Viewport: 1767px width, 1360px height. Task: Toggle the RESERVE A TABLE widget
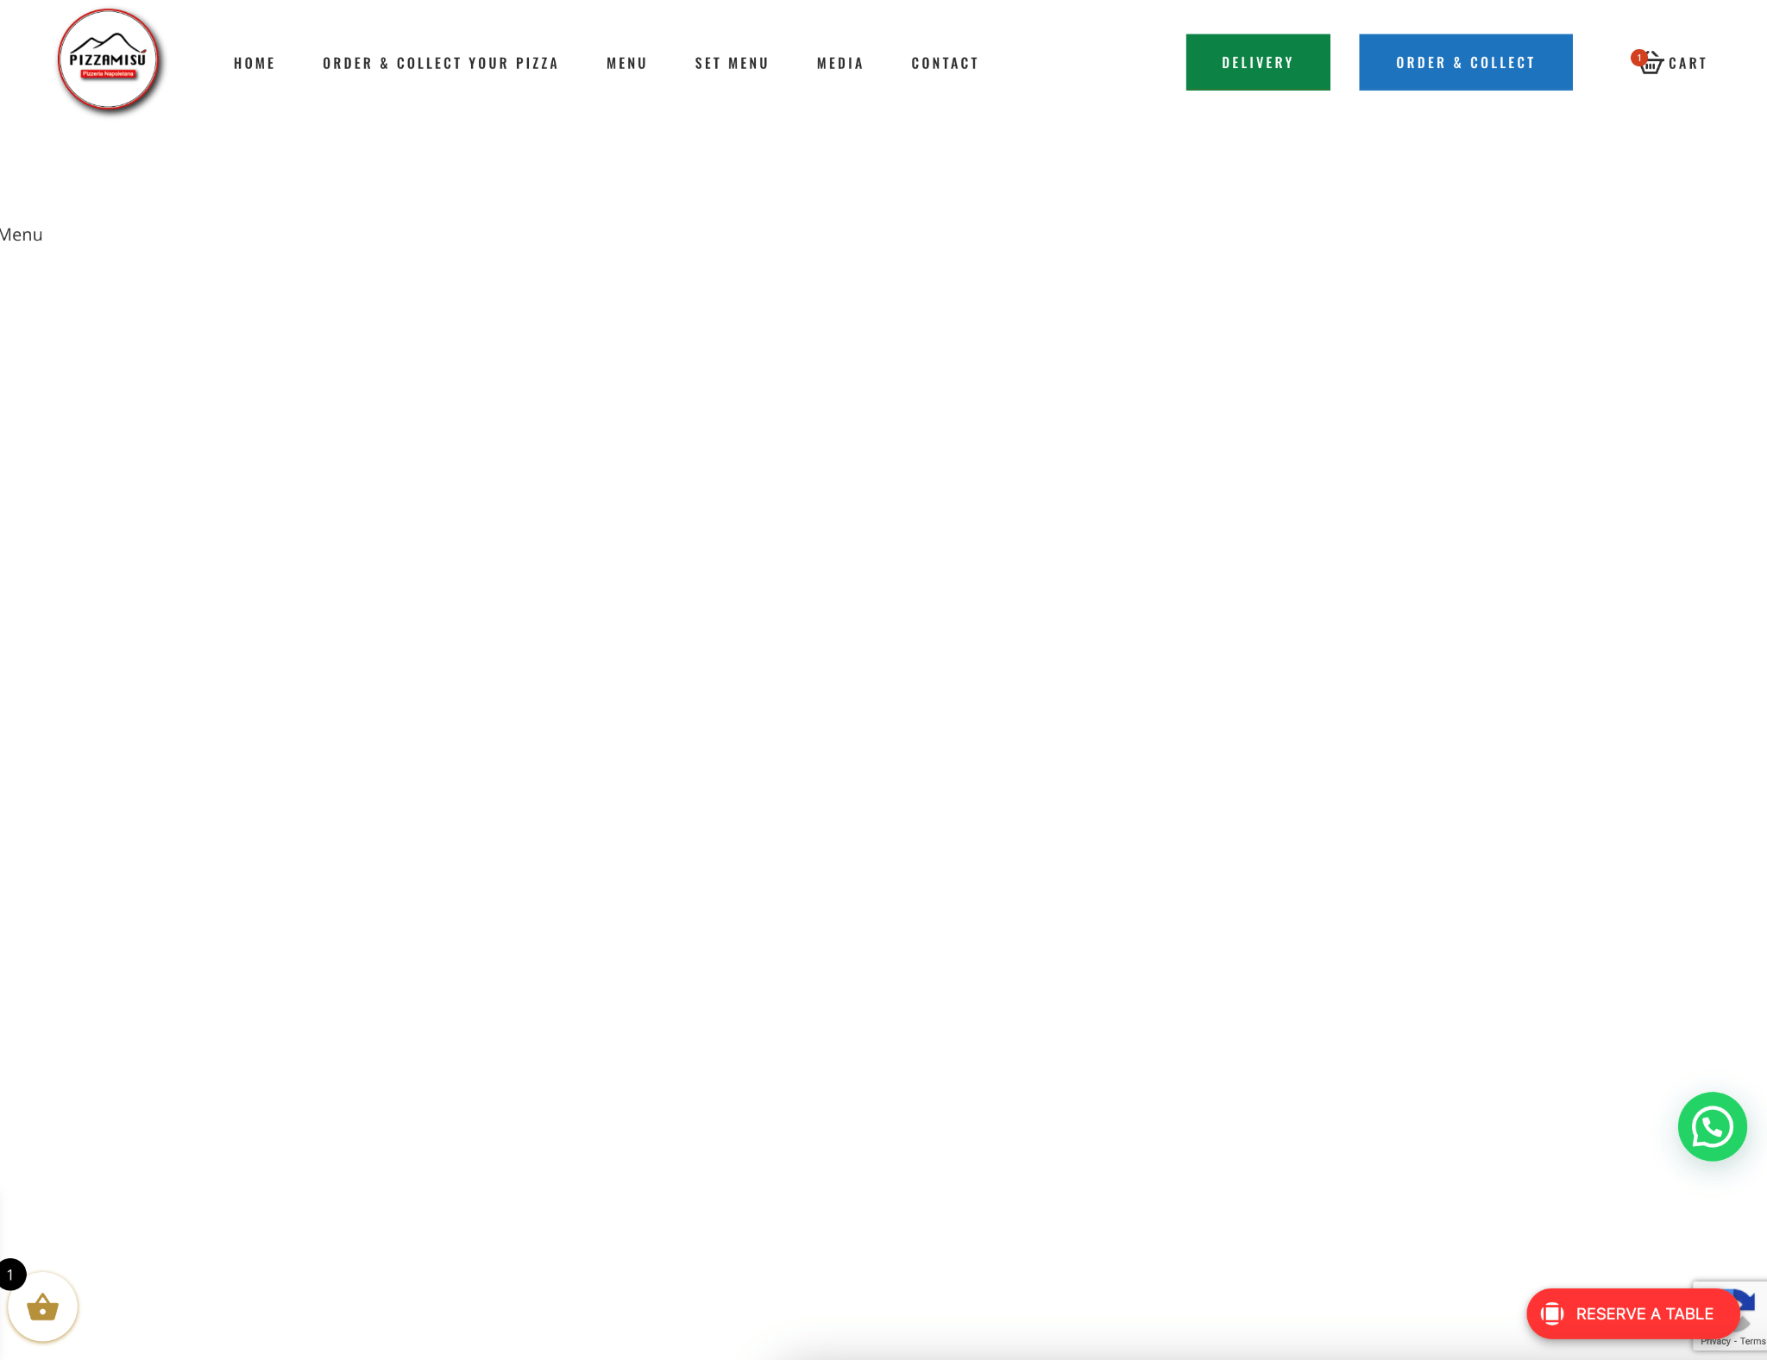(x=1627, y=1313)
